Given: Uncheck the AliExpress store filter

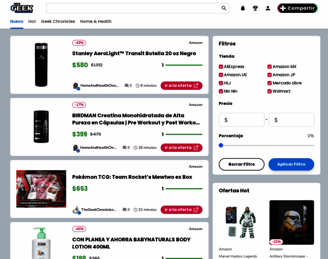Looking at the screenshot, I should pos(221,66).
